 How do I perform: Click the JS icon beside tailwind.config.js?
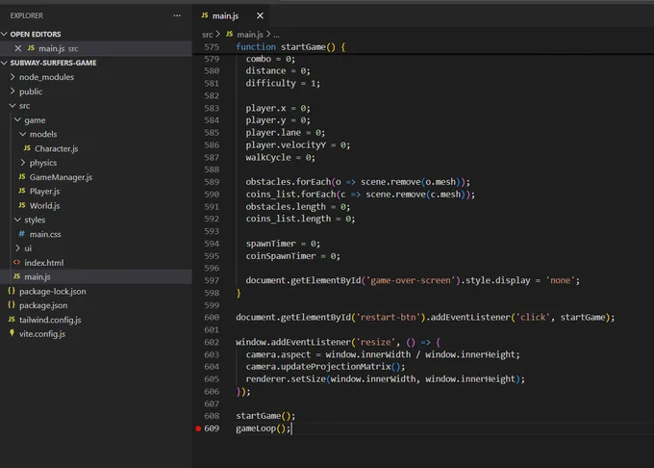pos(12,320)
